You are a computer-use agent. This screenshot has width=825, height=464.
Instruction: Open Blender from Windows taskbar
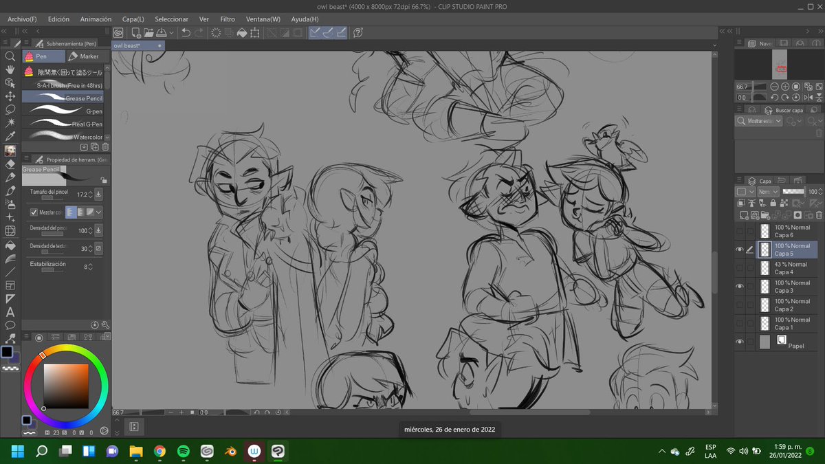click(x=230, y=451)
